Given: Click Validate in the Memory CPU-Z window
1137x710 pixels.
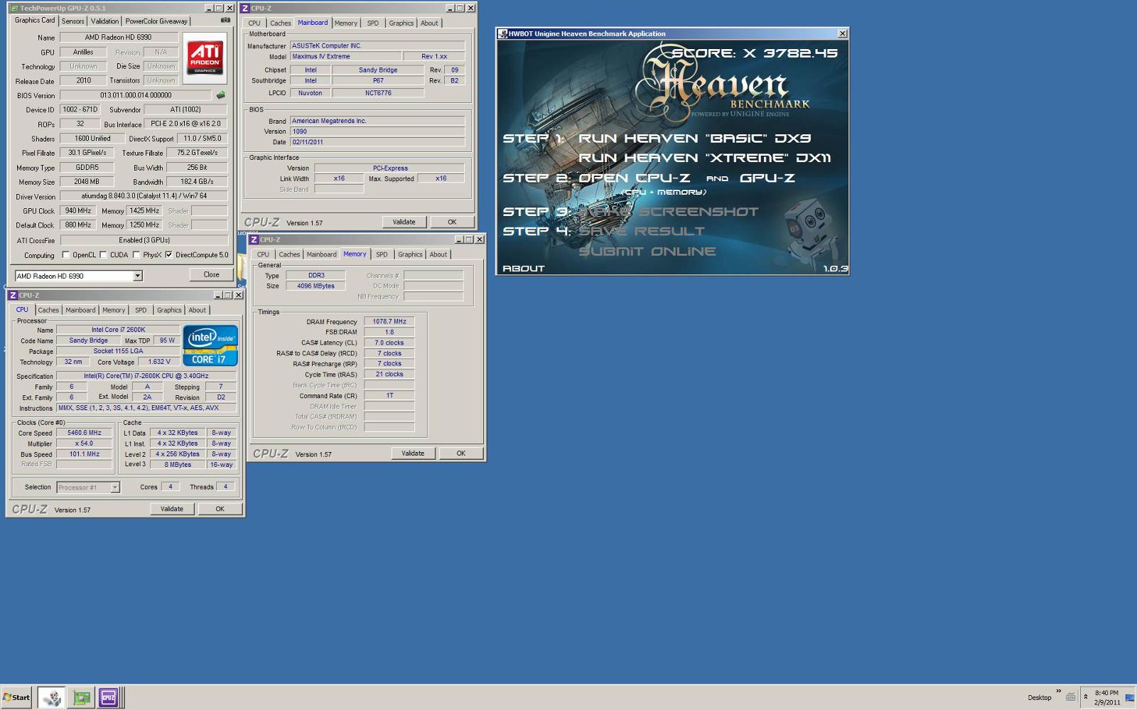Looking at the screenshot, I should click(x=413, y=453).
